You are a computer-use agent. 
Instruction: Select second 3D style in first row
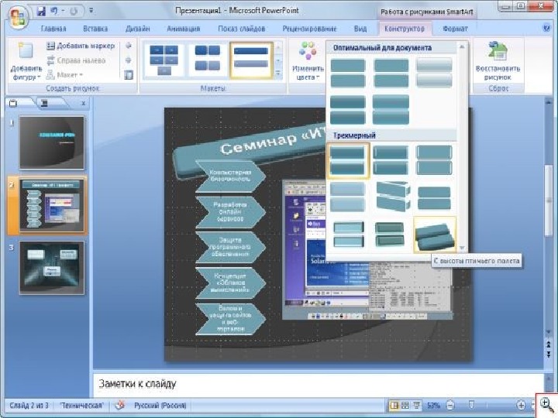tap(391, 161)
